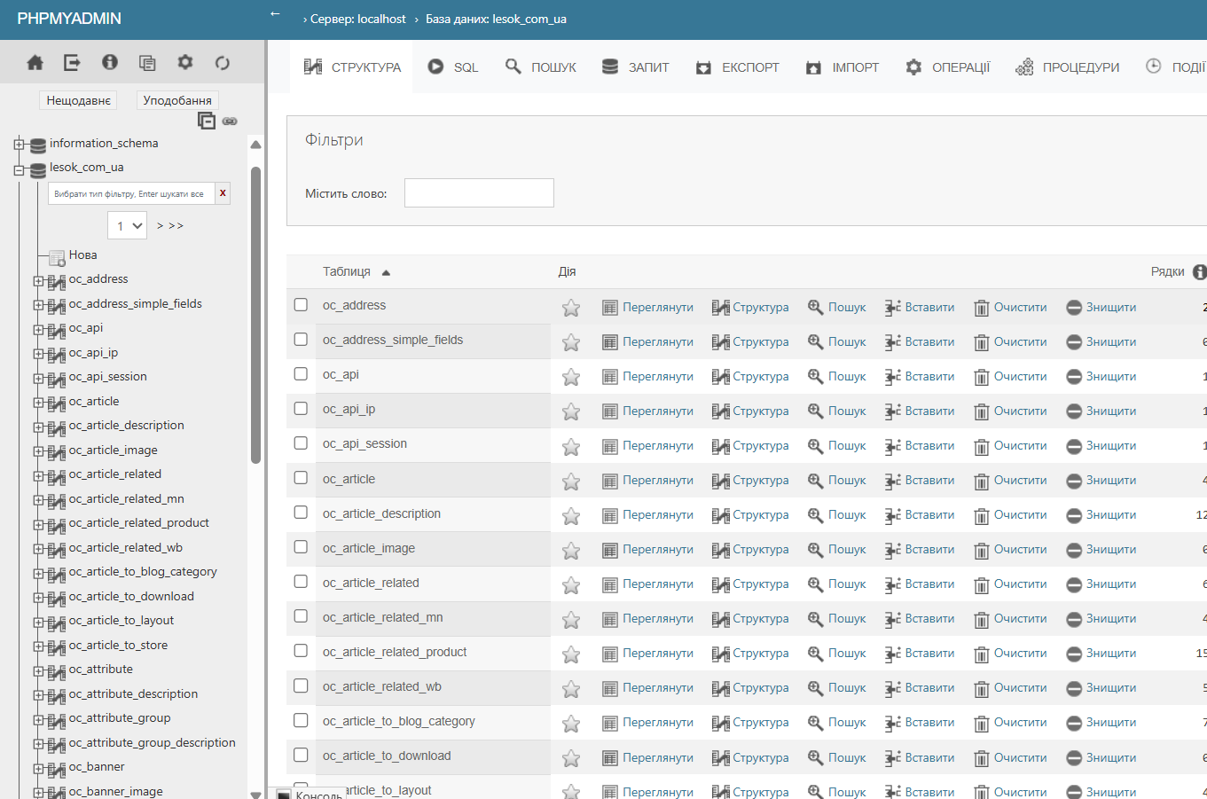
Task: Star the oc_address table as favorite
Action: pos(571,308)
